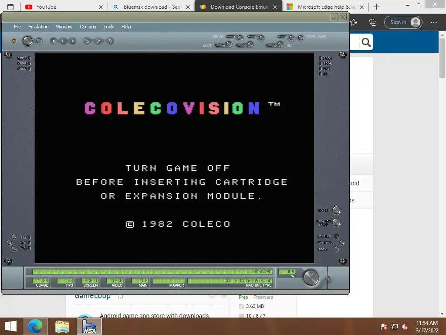Click the MIXER knob
Viewport: 446px width, 335px height.
coord(337,210)
